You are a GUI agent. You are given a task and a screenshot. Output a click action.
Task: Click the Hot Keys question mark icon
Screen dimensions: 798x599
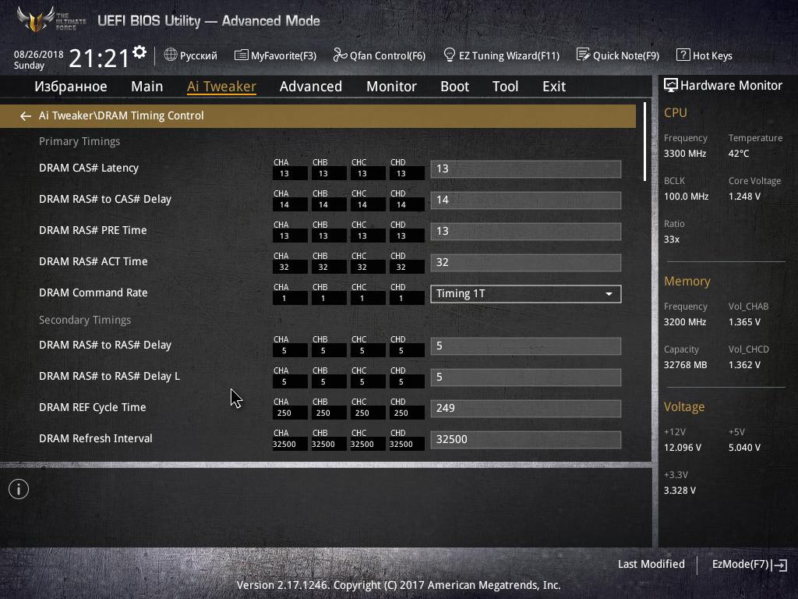click(683, 55)
